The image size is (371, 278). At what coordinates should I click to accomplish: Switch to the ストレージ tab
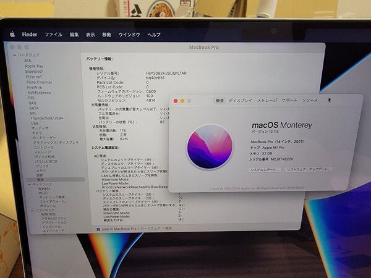coord(267,101)
